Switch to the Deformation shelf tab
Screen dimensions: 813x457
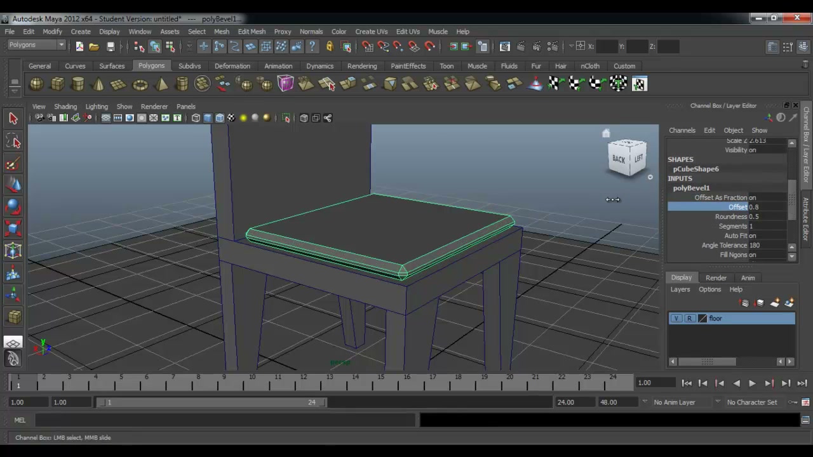coord(232,66)
